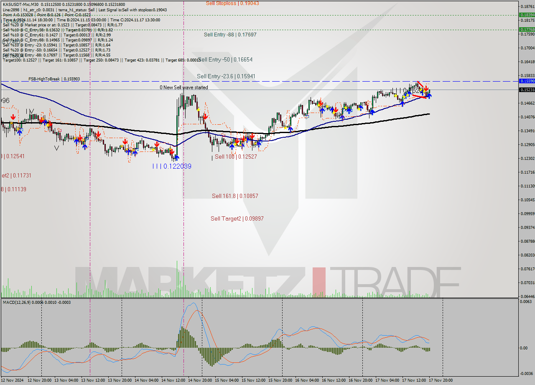Click the 'Sell 100 | 0.12527' label

pos(236,157)
